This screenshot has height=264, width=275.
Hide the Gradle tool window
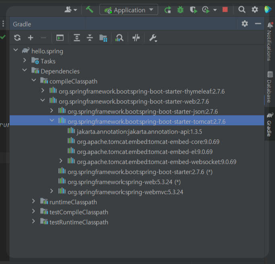point(258,23)
